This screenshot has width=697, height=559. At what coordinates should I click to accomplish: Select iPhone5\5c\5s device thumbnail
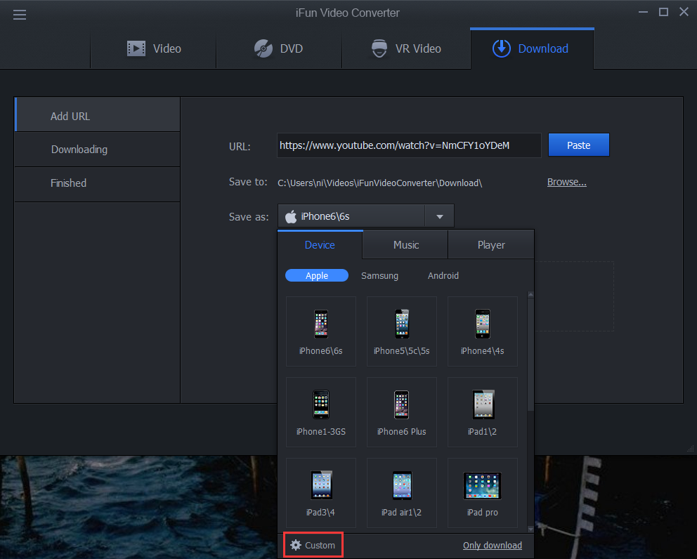[402, 331]
